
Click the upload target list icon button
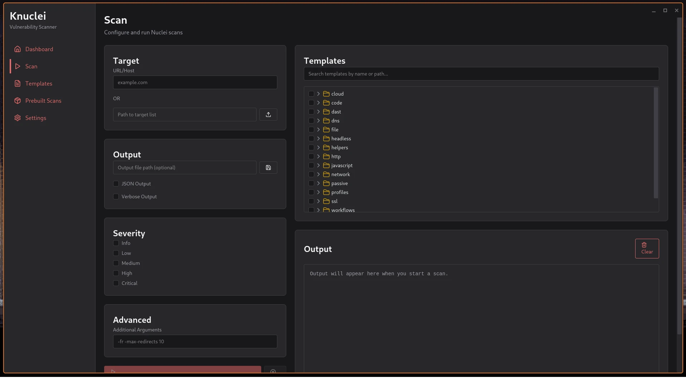268,115
